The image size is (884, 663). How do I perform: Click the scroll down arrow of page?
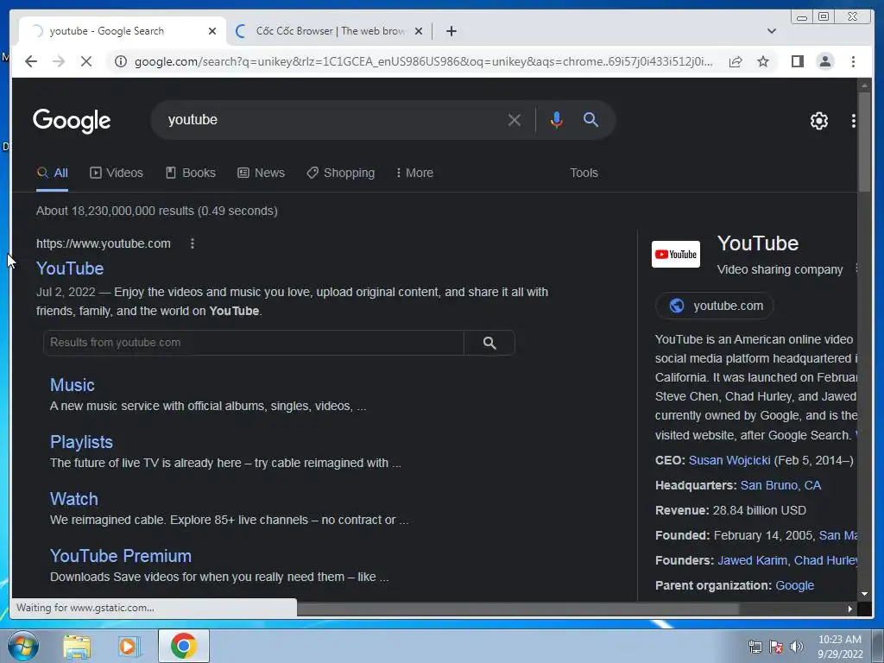(x=863, y=594)
